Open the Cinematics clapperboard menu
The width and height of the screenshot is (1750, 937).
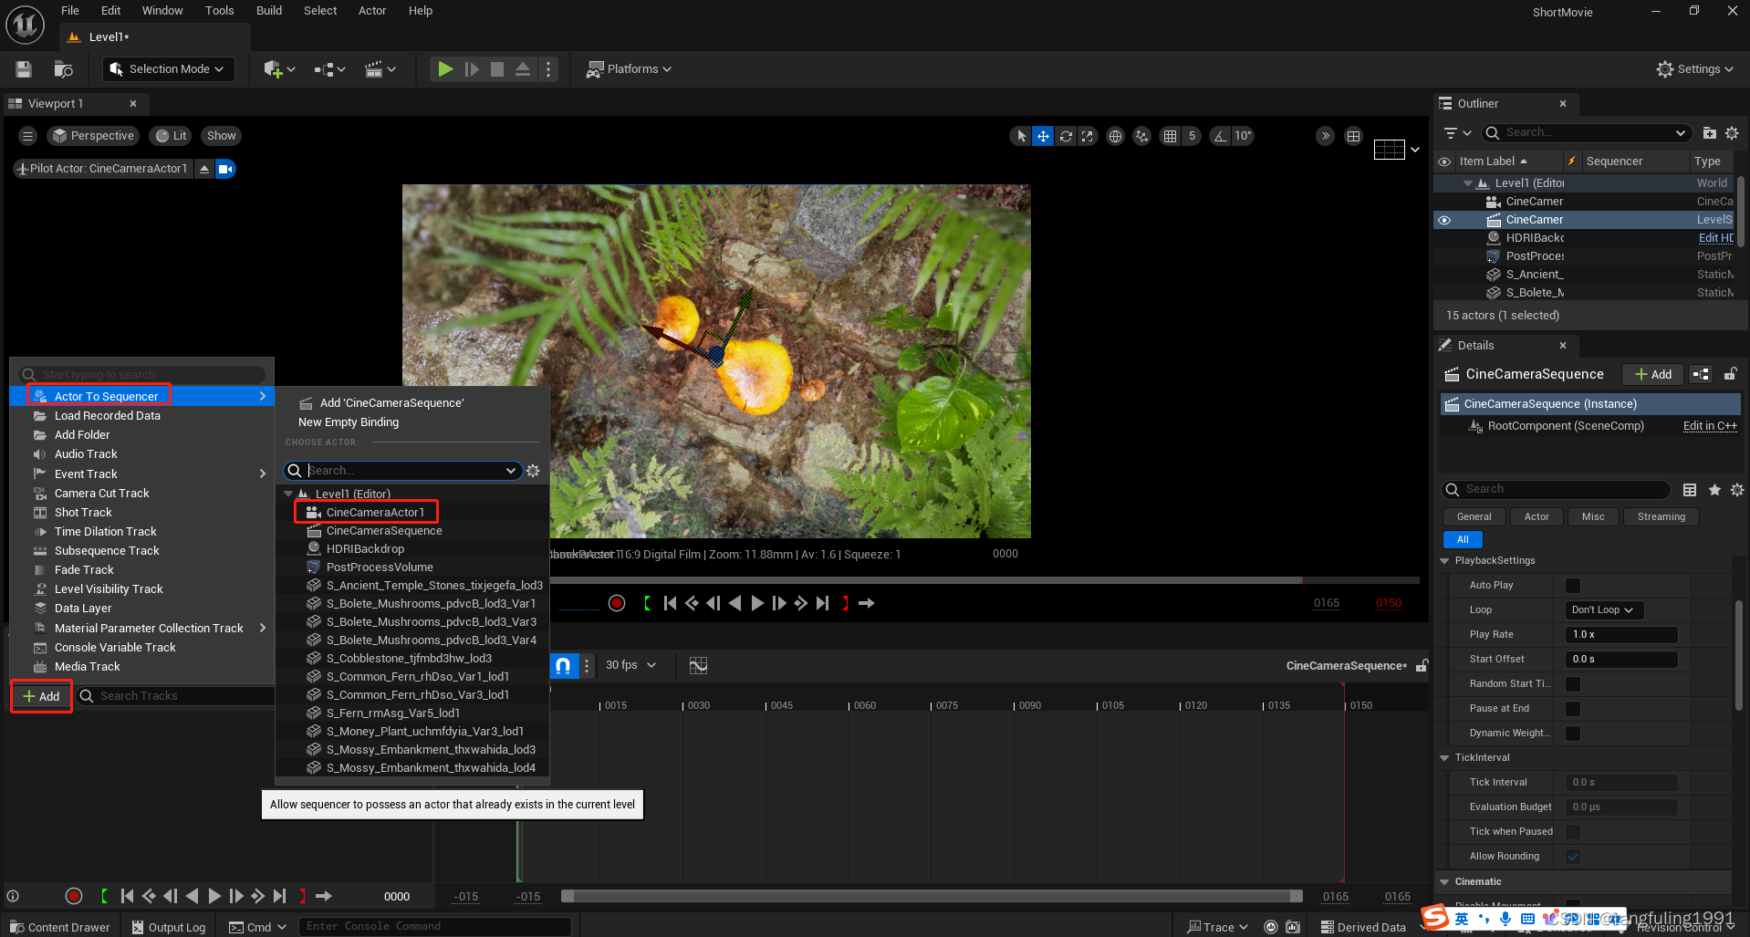pyautogui.click(x=380, y=69)
